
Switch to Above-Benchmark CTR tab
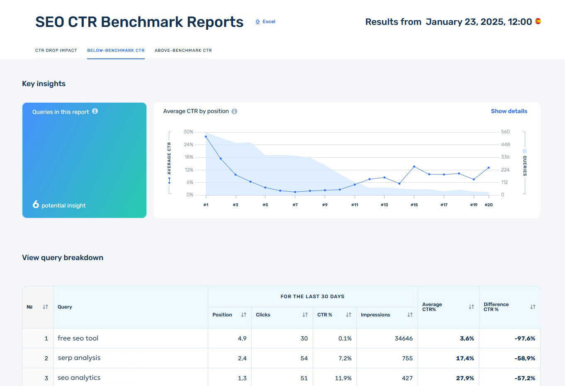click(183, 51)
